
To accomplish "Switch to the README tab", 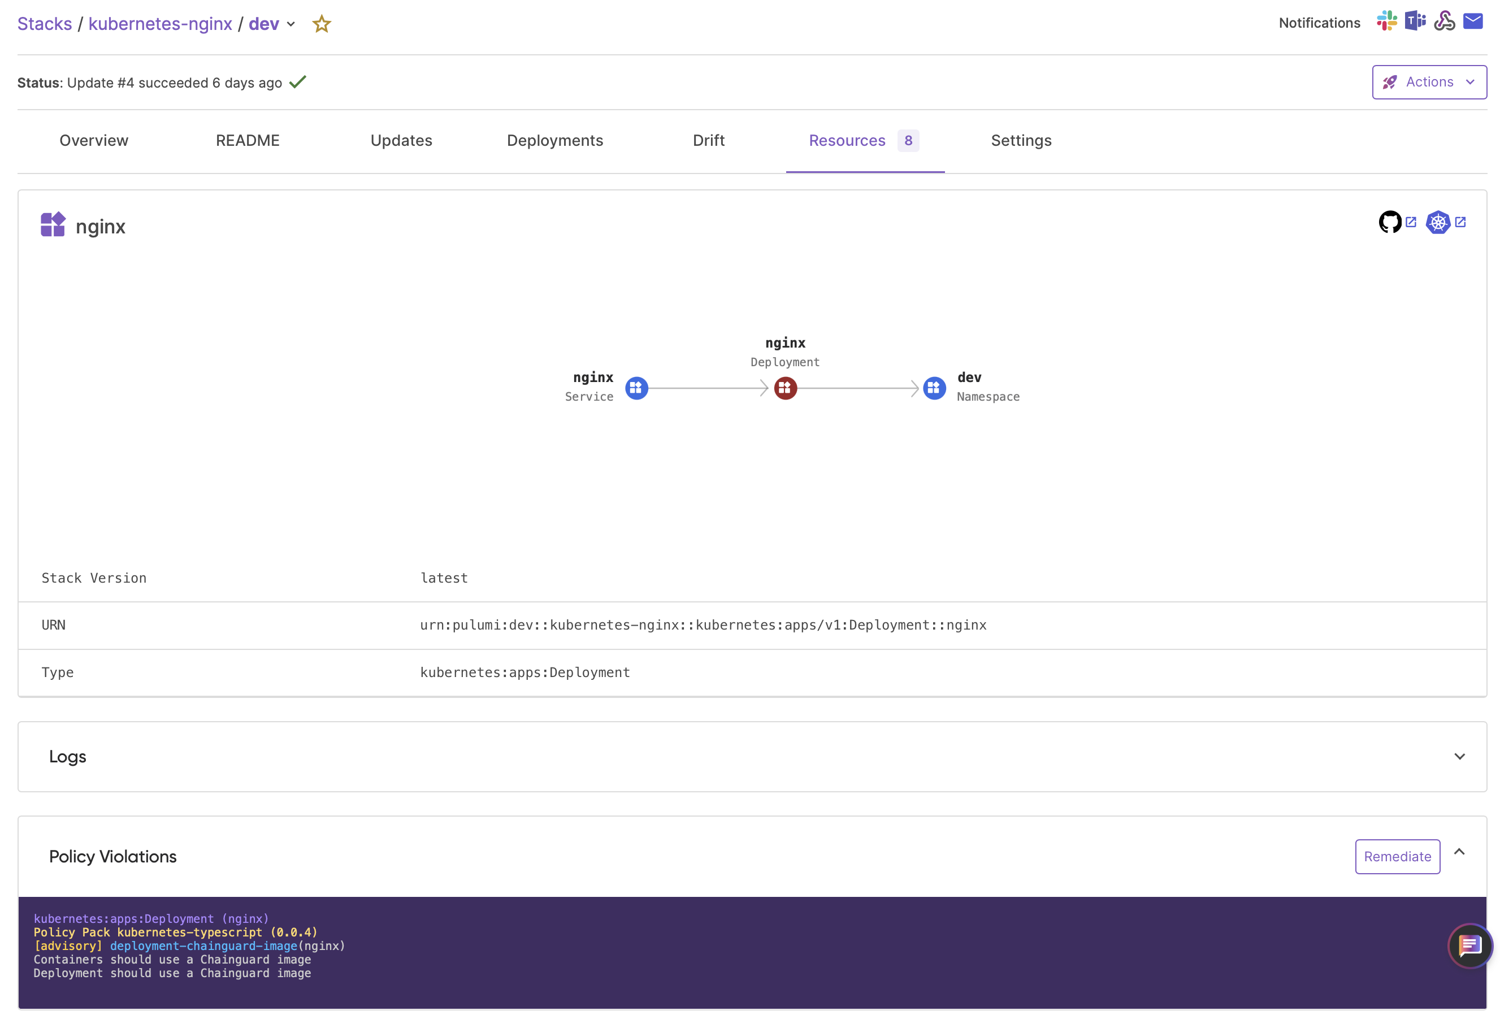I will click(x=247, y=141).
